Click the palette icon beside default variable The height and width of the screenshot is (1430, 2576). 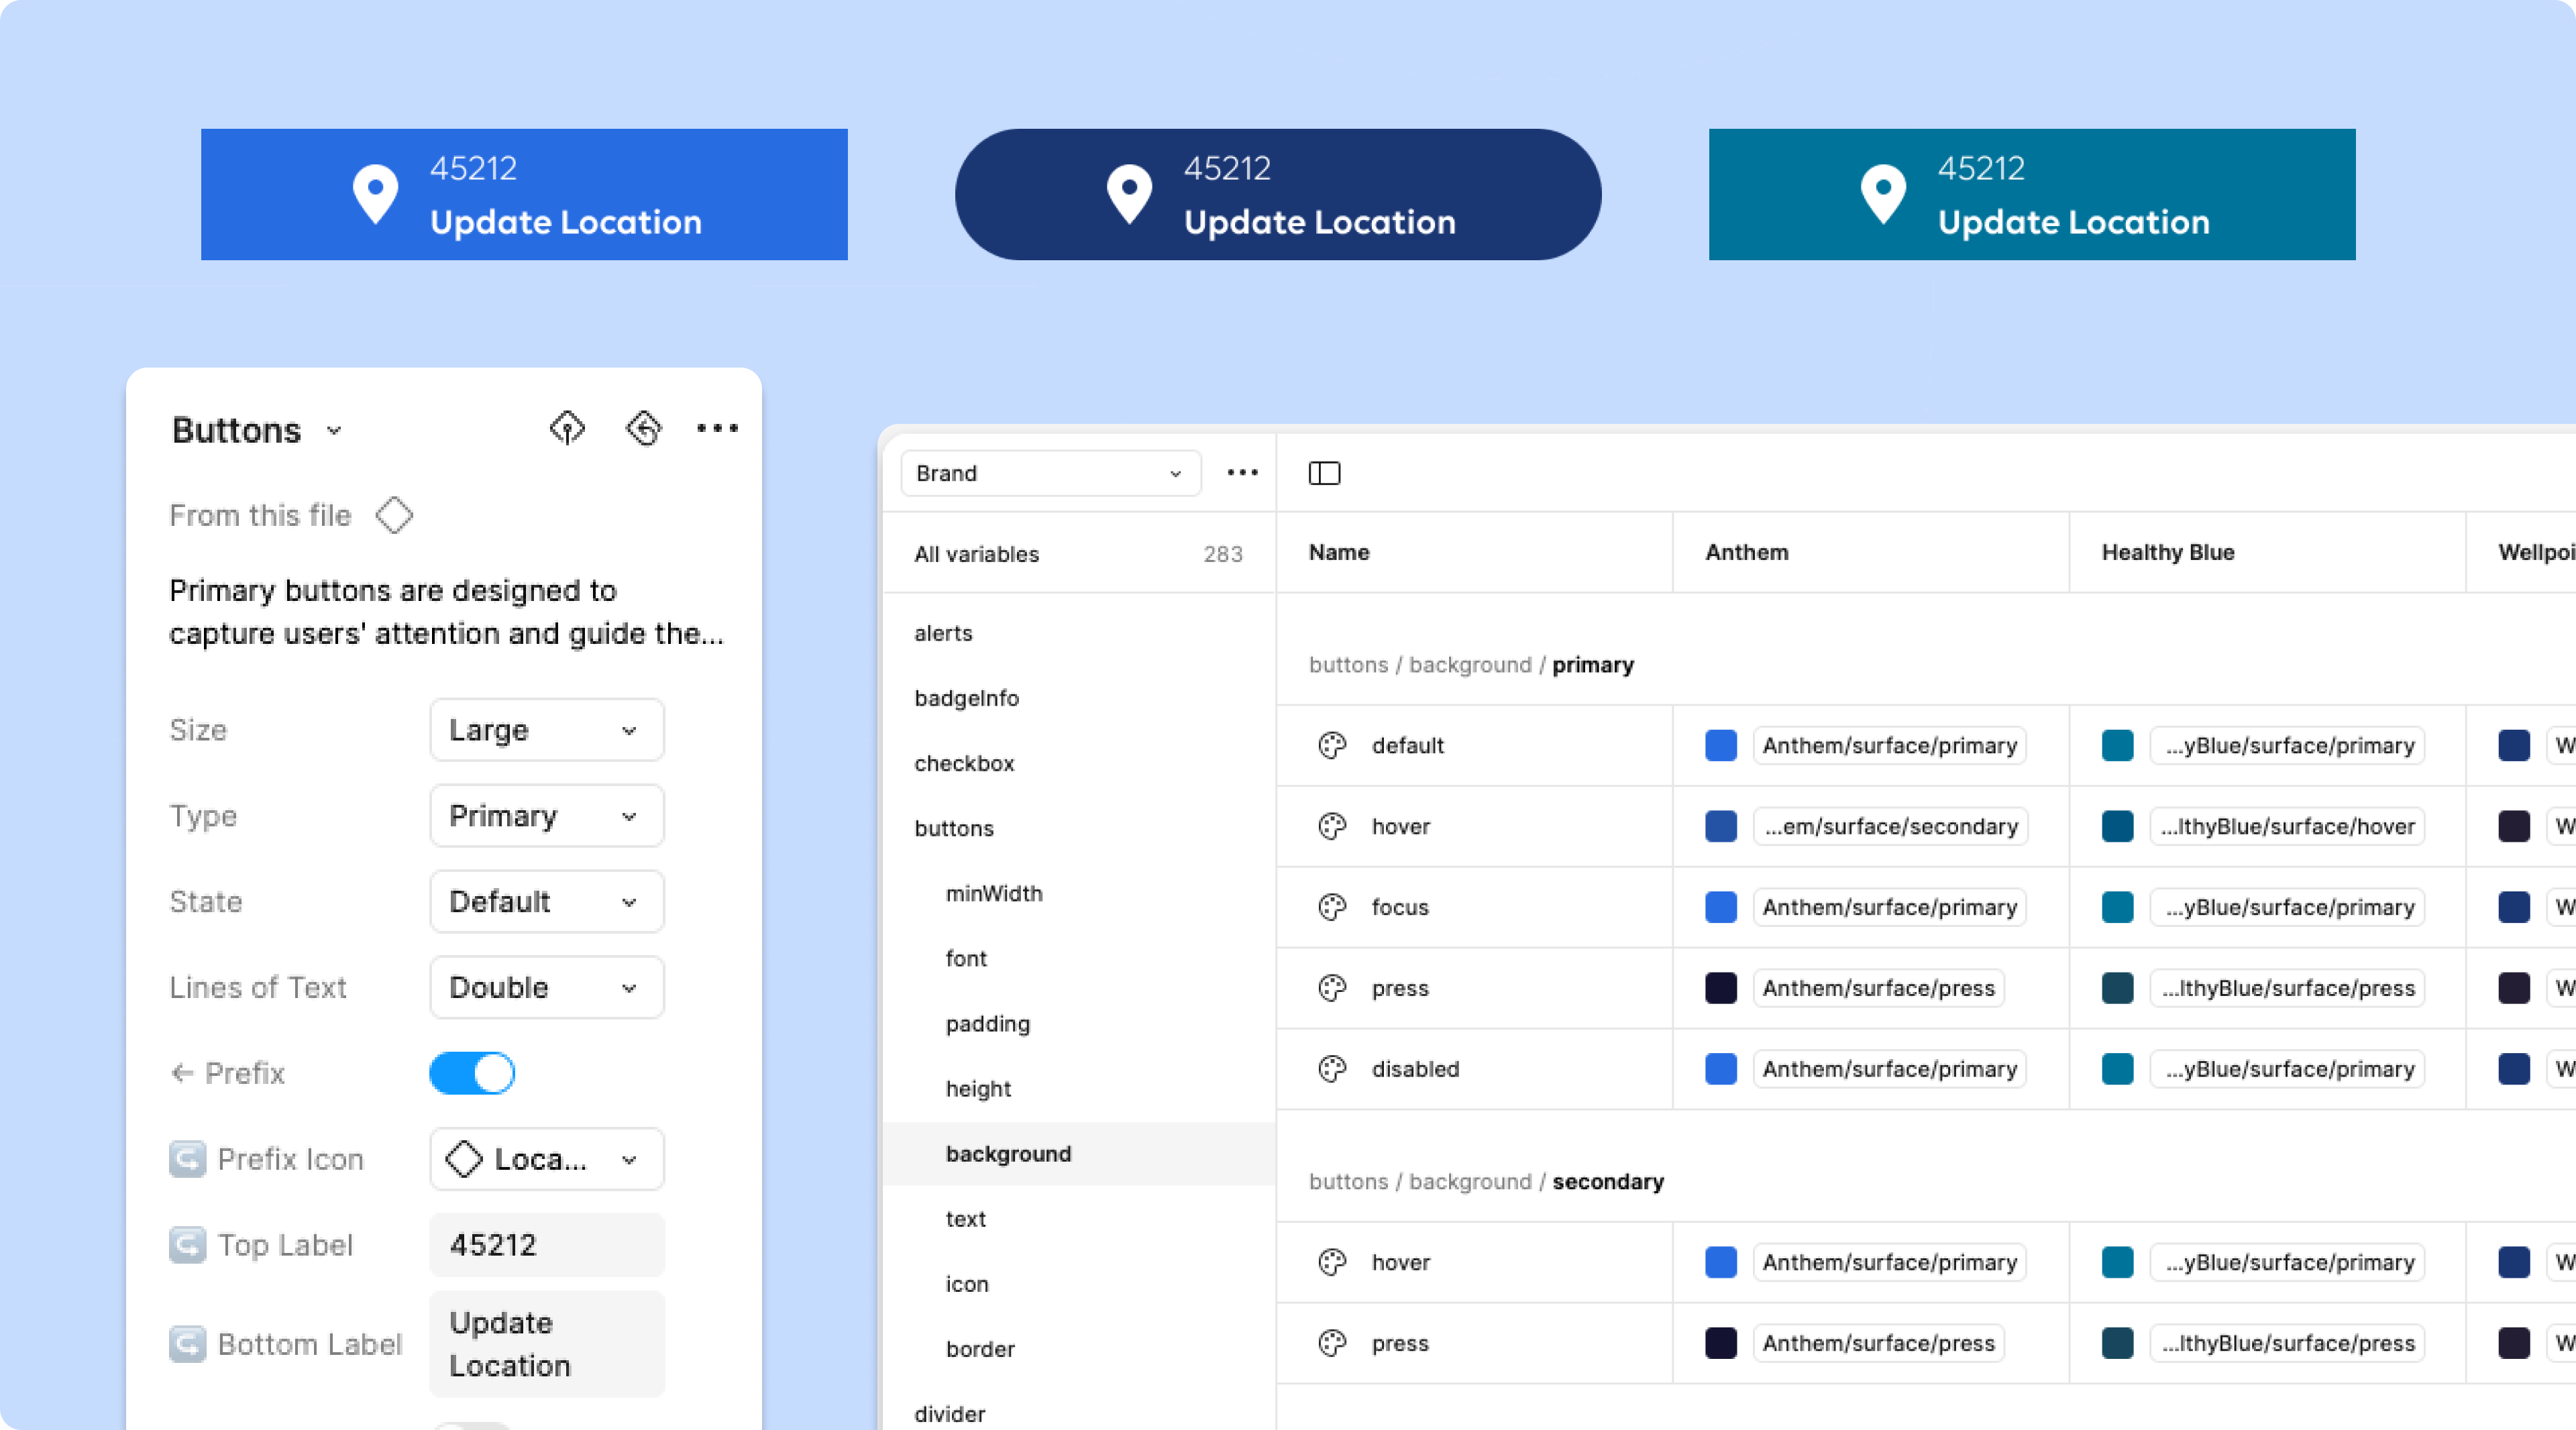1332,746
